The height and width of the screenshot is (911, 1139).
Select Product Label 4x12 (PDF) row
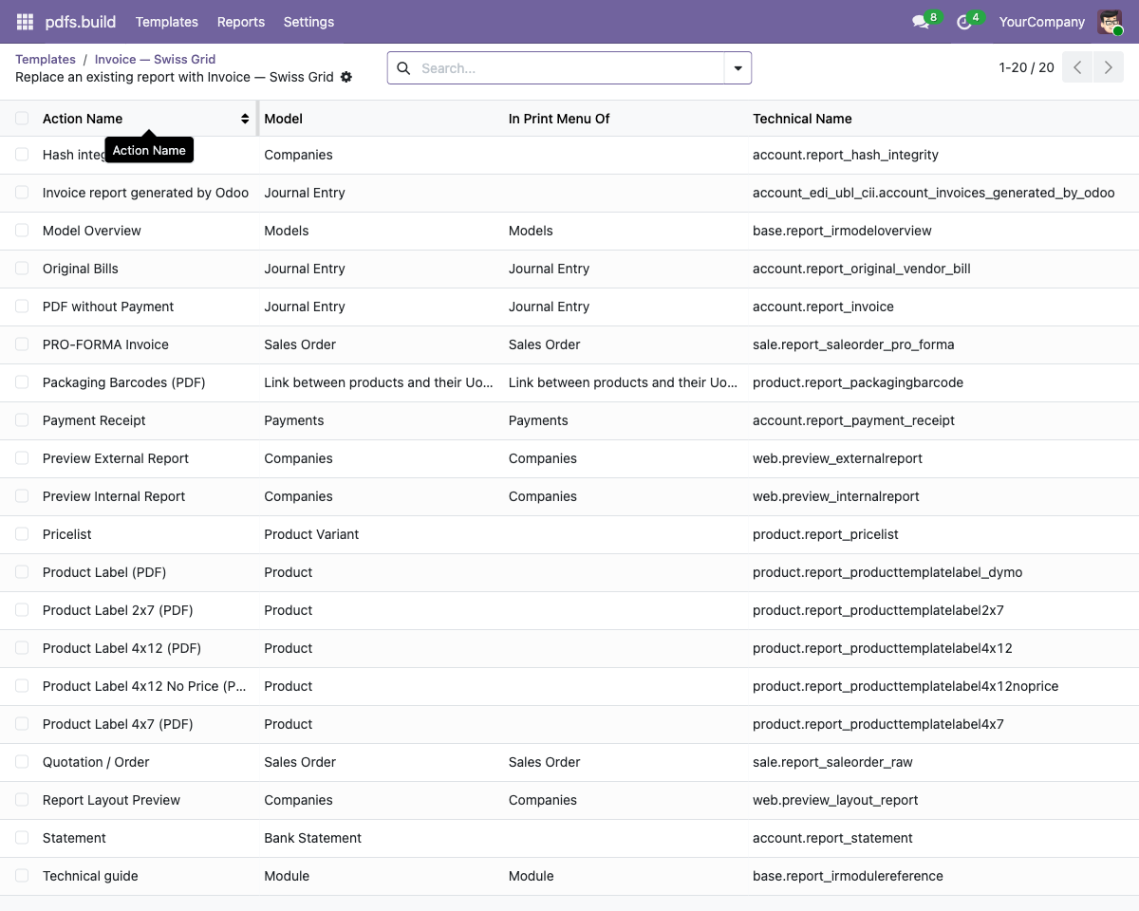[x=569, y=648]
